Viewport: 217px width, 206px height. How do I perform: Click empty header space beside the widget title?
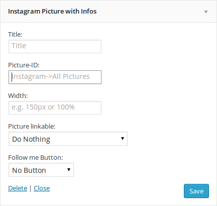pyautogui.click(x=149, y=12)
